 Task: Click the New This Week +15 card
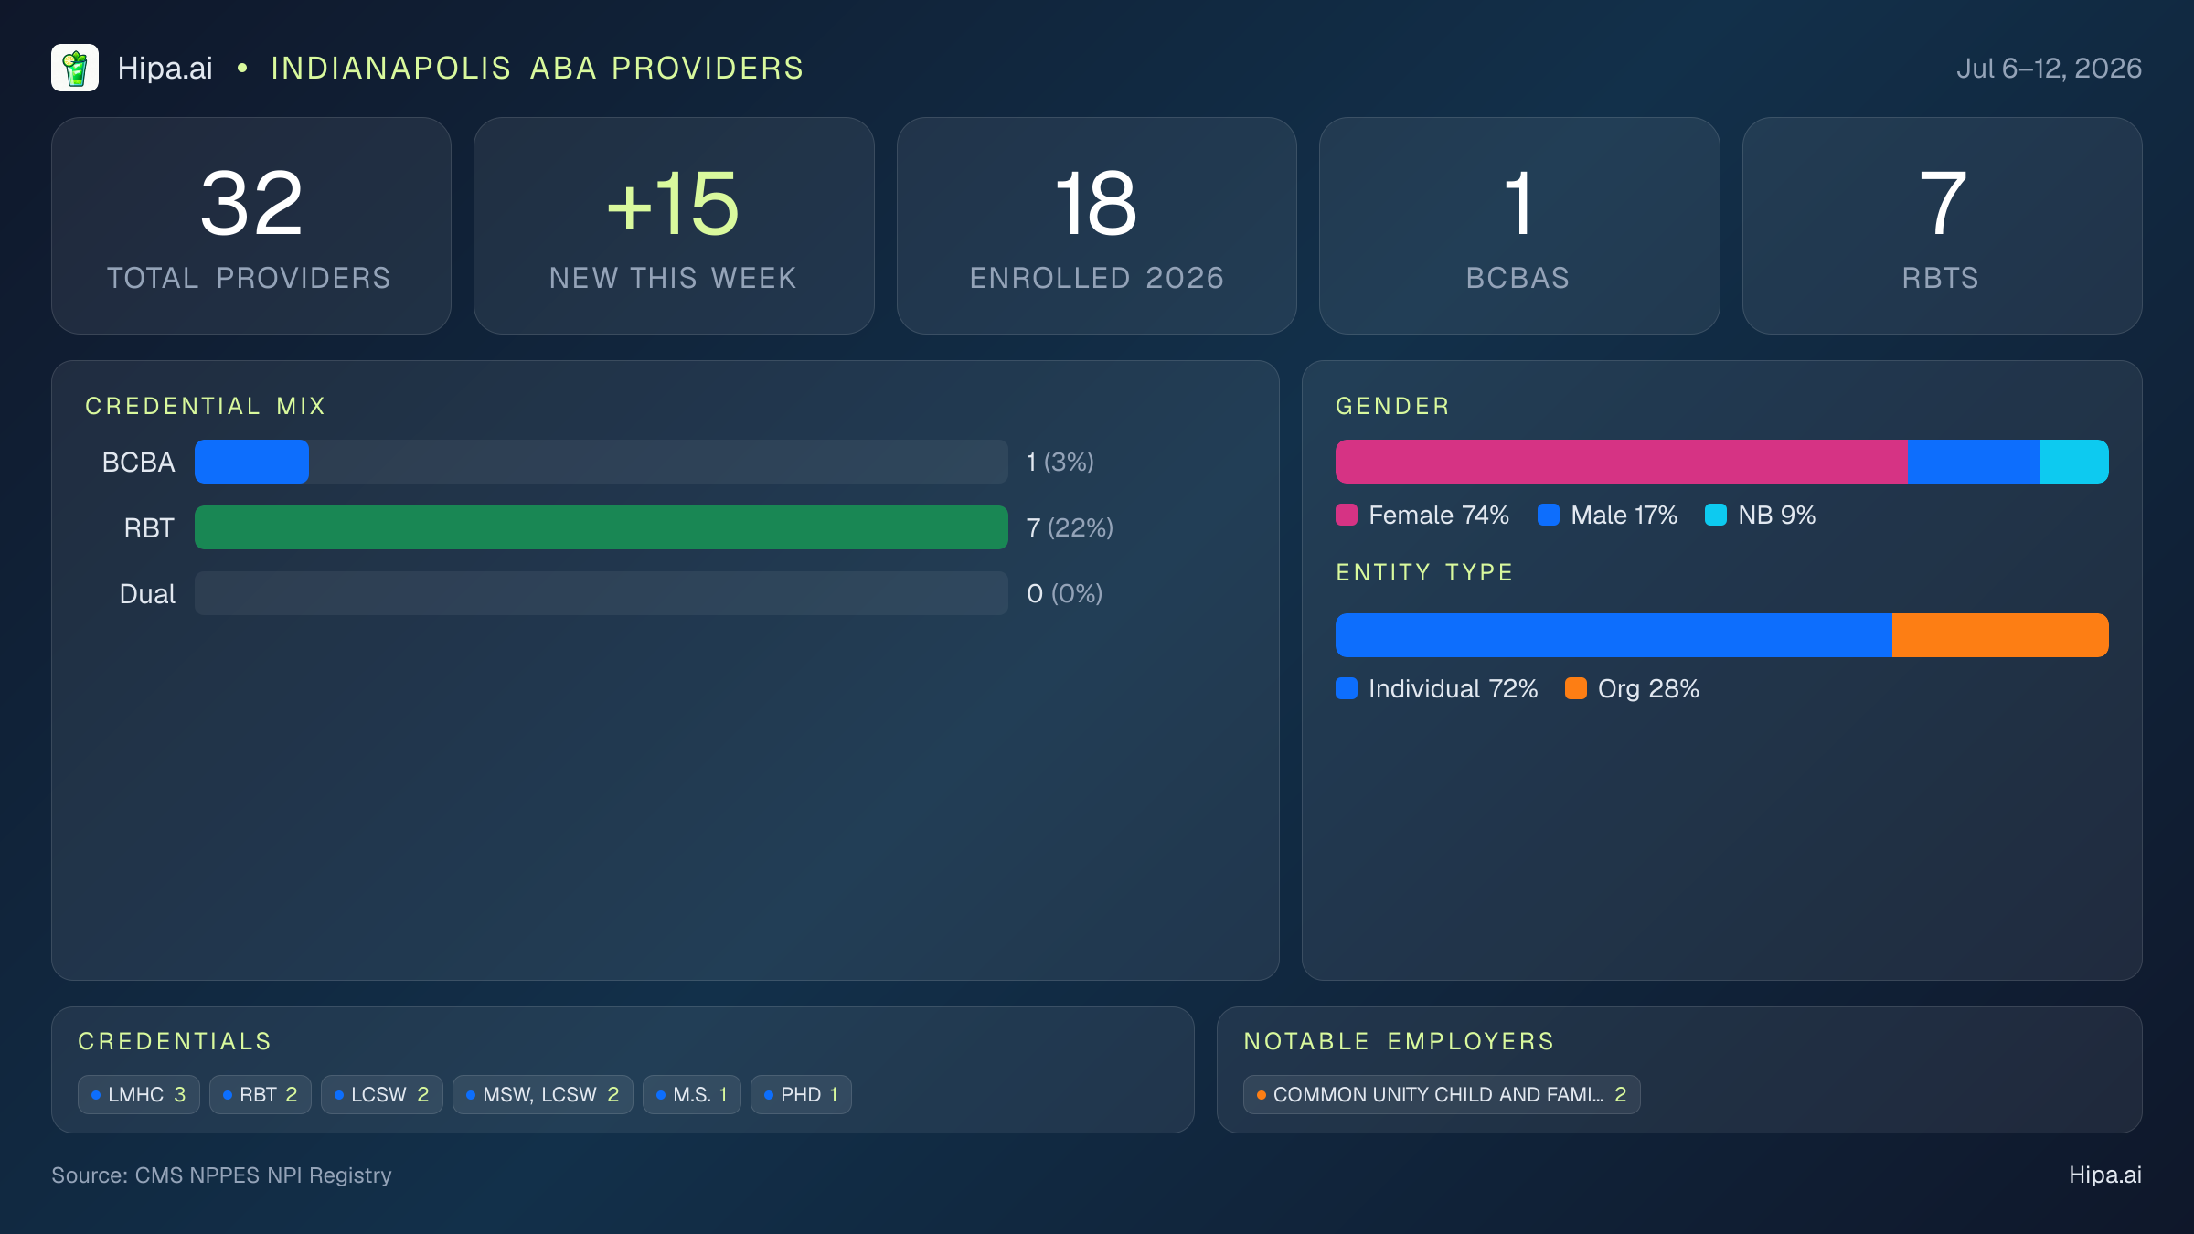pos(674,226)
